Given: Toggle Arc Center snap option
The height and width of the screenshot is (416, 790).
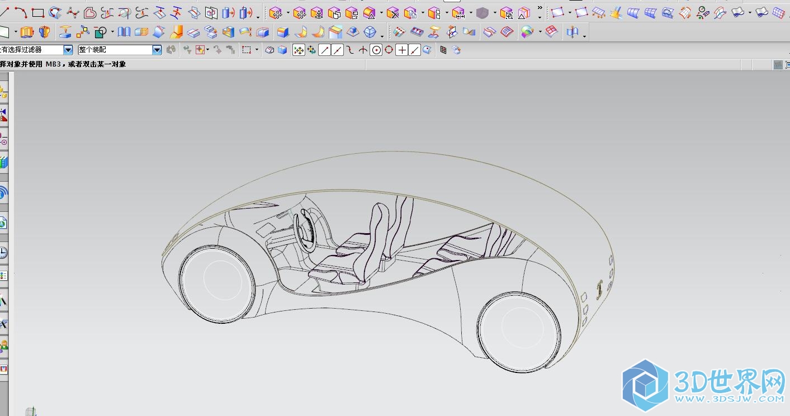Looking at the screenshot, I should pos(376,50).
